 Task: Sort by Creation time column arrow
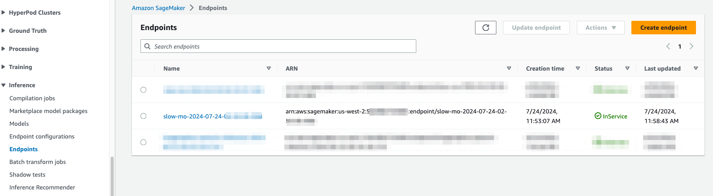point(578,68)
